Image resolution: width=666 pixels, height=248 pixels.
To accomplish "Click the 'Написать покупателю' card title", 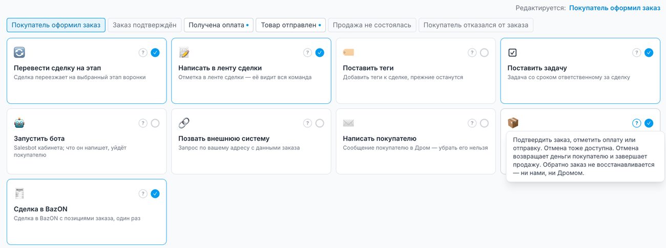I will (x=380, y=139).
